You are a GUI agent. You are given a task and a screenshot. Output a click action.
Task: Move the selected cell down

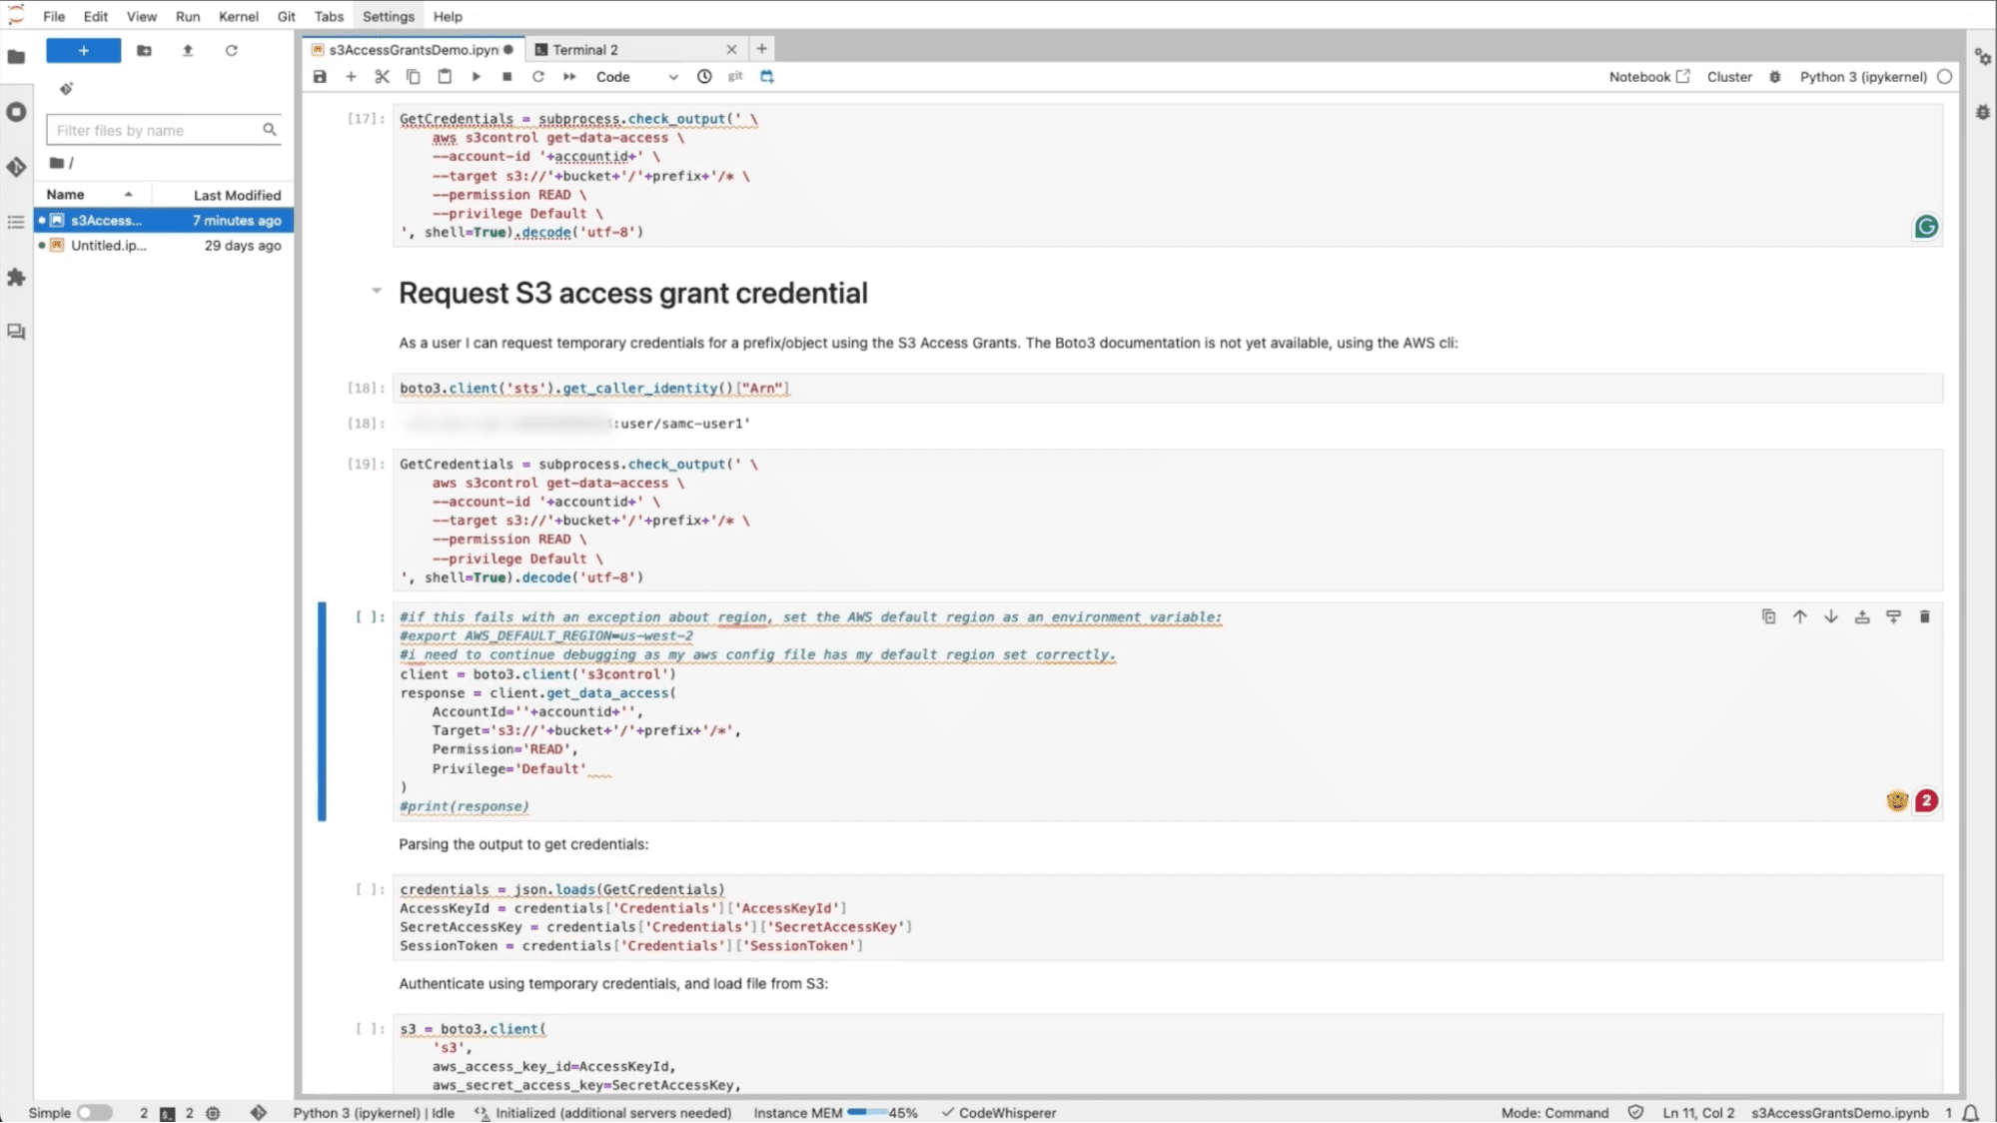1831,616
